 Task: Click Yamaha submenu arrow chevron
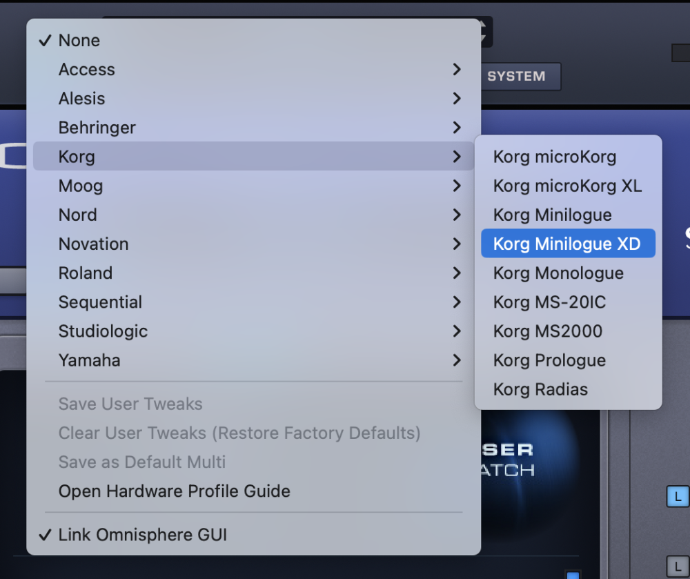coord(457,360)
